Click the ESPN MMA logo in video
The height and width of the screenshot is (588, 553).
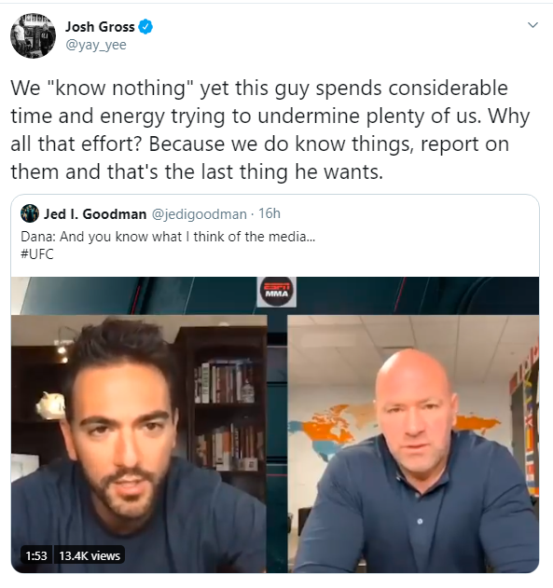(276, 292)
